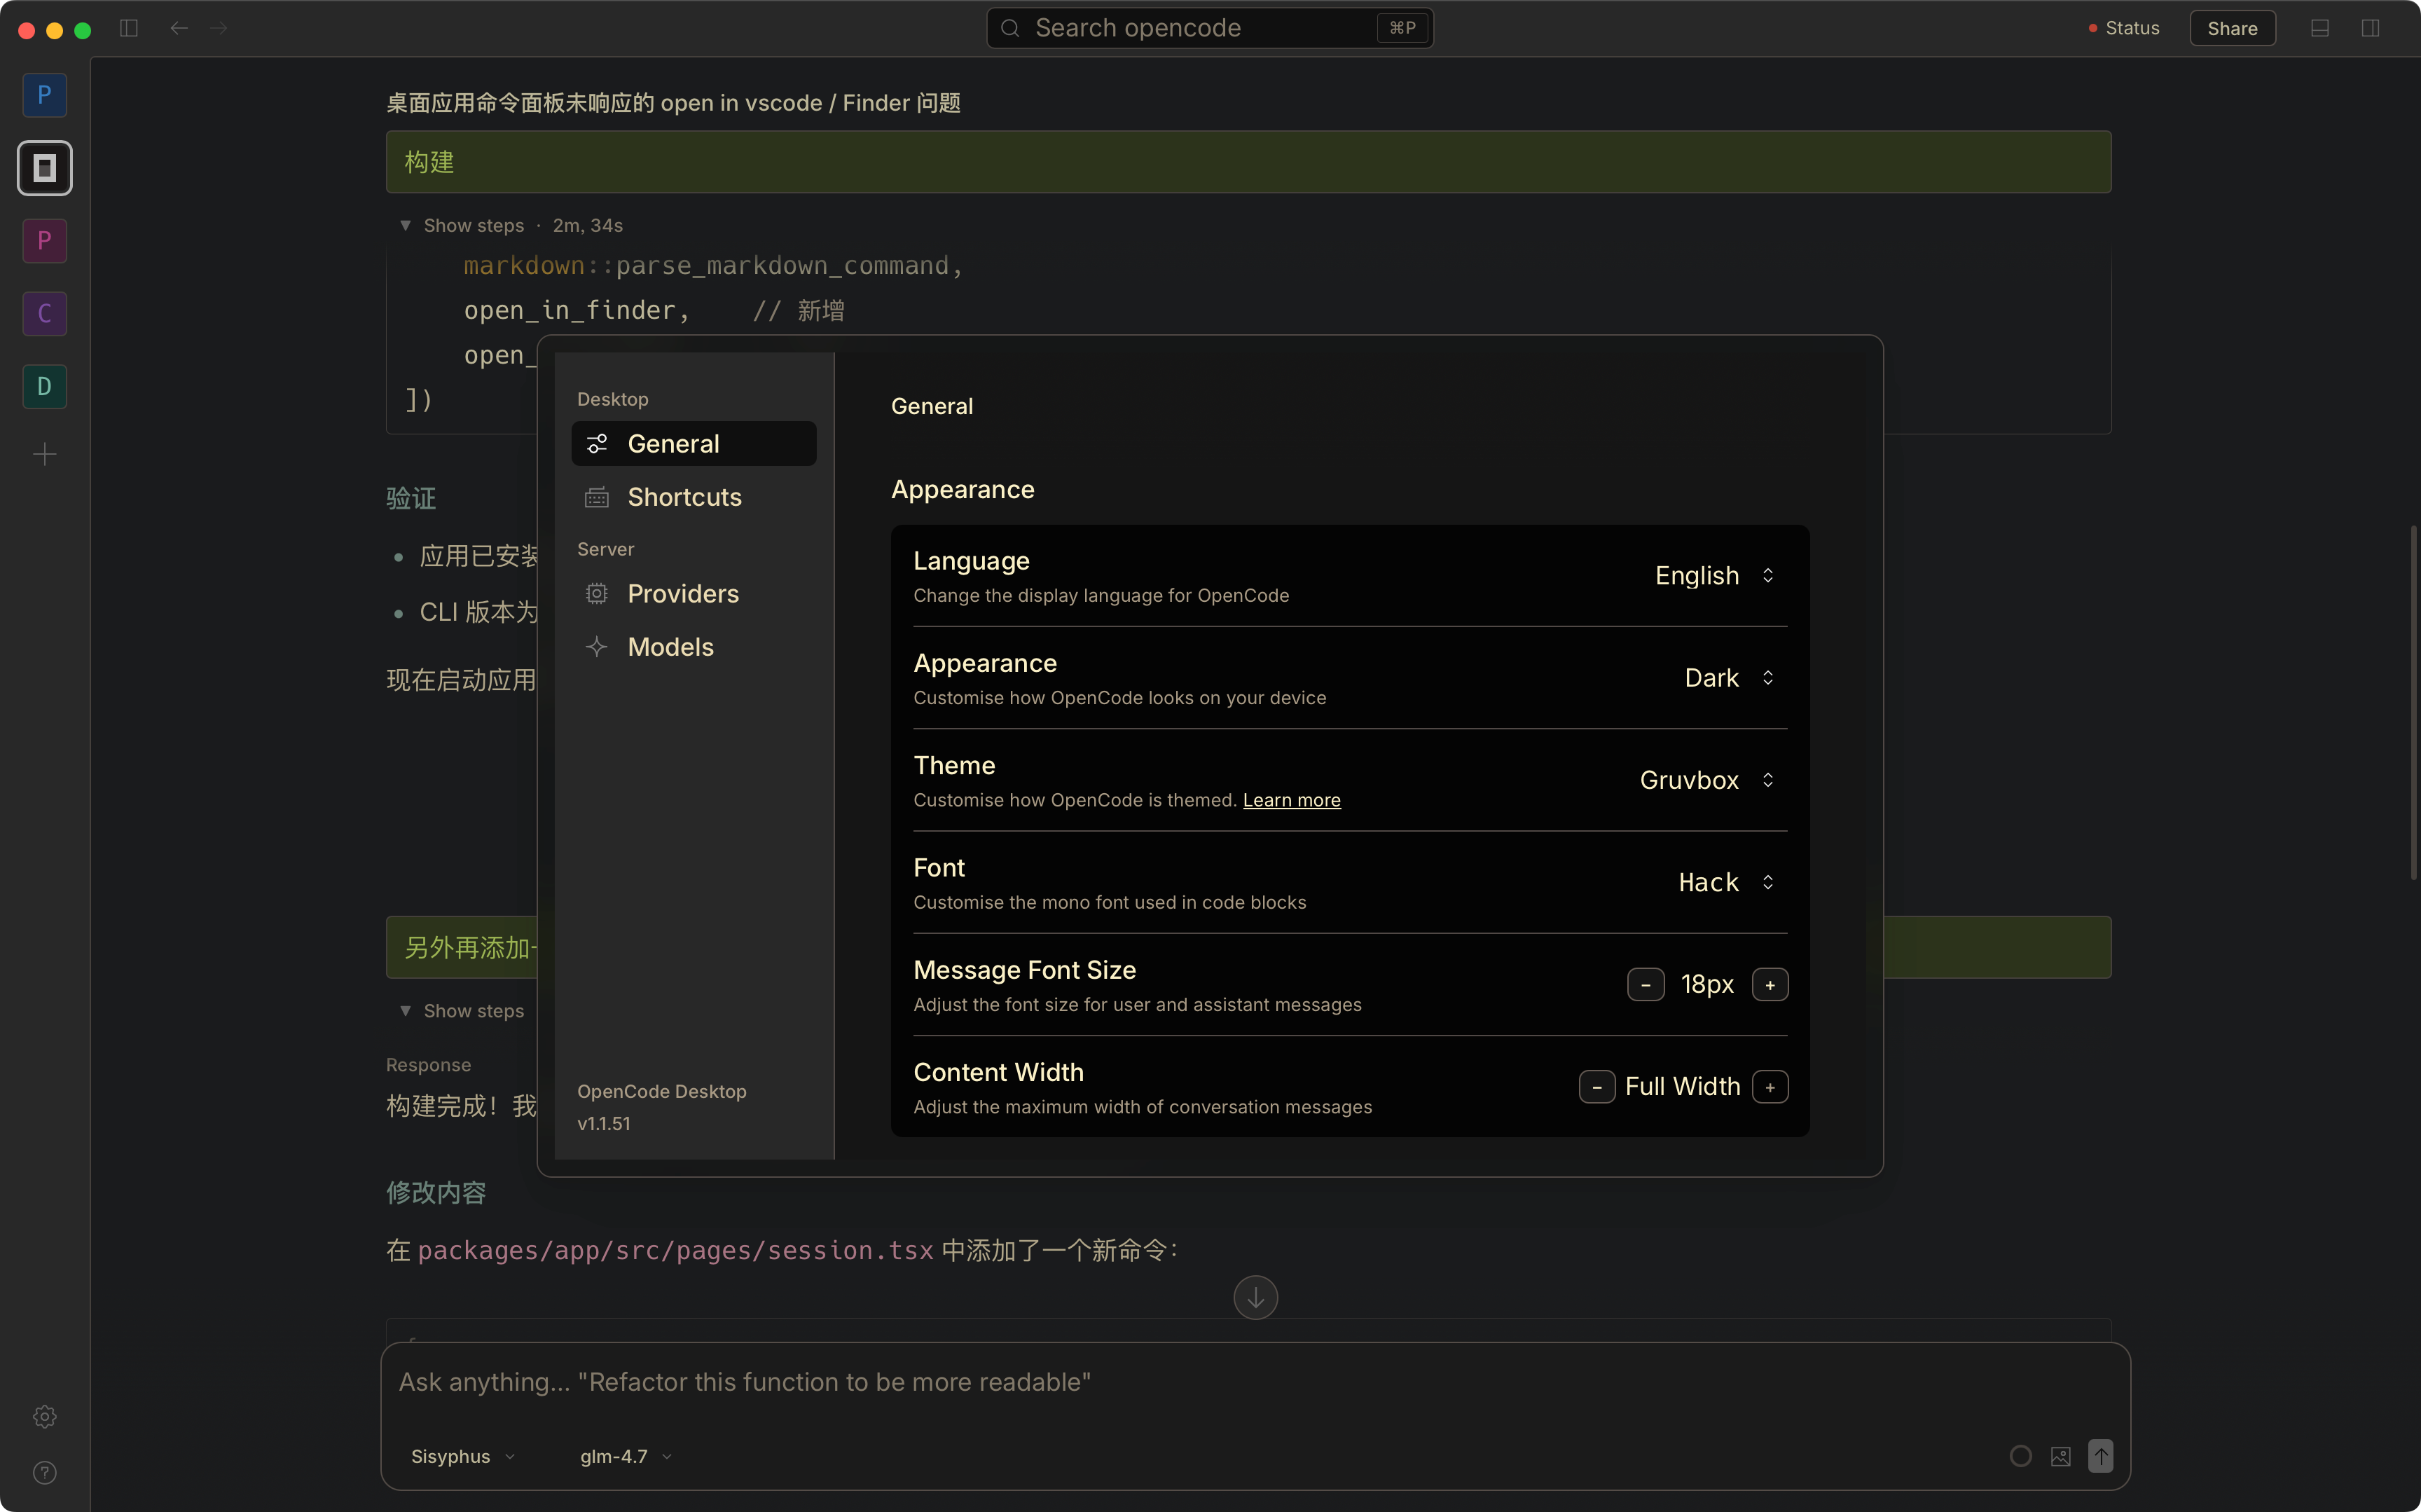Open the blue P project icon
This screenshot has width=2421, height=1512.
45,95
